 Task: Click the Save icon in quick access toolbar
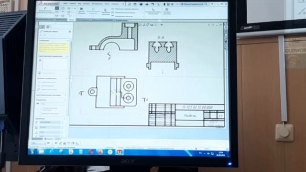coord(141,4)
